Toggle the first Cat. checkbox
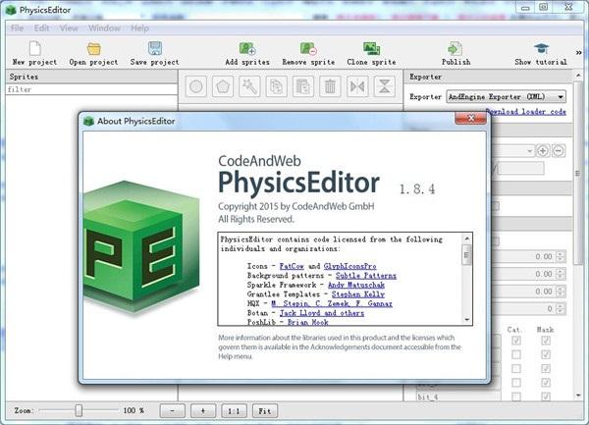Viewport: 589px width, 425px height. point(517,341)
